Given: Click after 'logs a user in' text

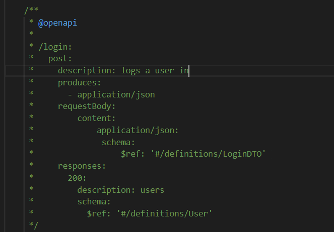Looking at the screenshot, I should (x=189, y=71).
